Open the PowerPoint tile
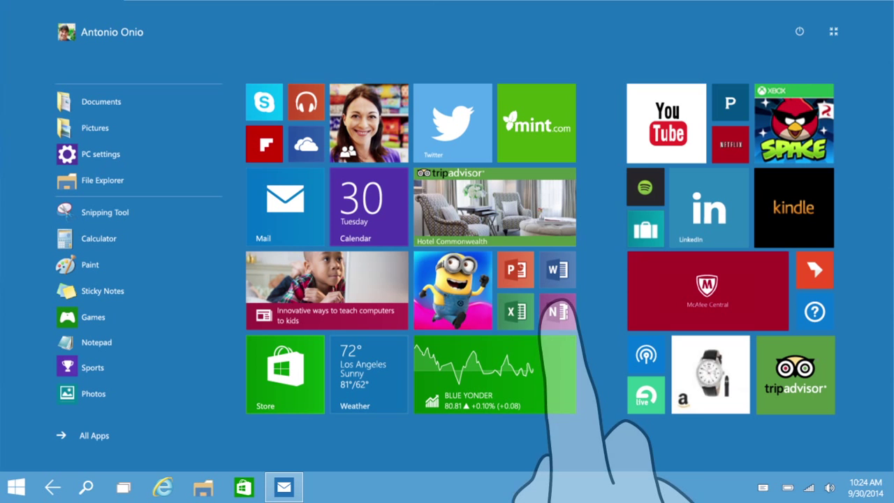 point(515,270)
